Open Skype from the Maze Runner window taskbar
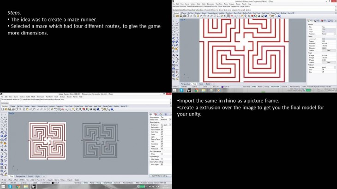Image resolution: width=337 pixels, height=189 pixels. coord(10,187)
